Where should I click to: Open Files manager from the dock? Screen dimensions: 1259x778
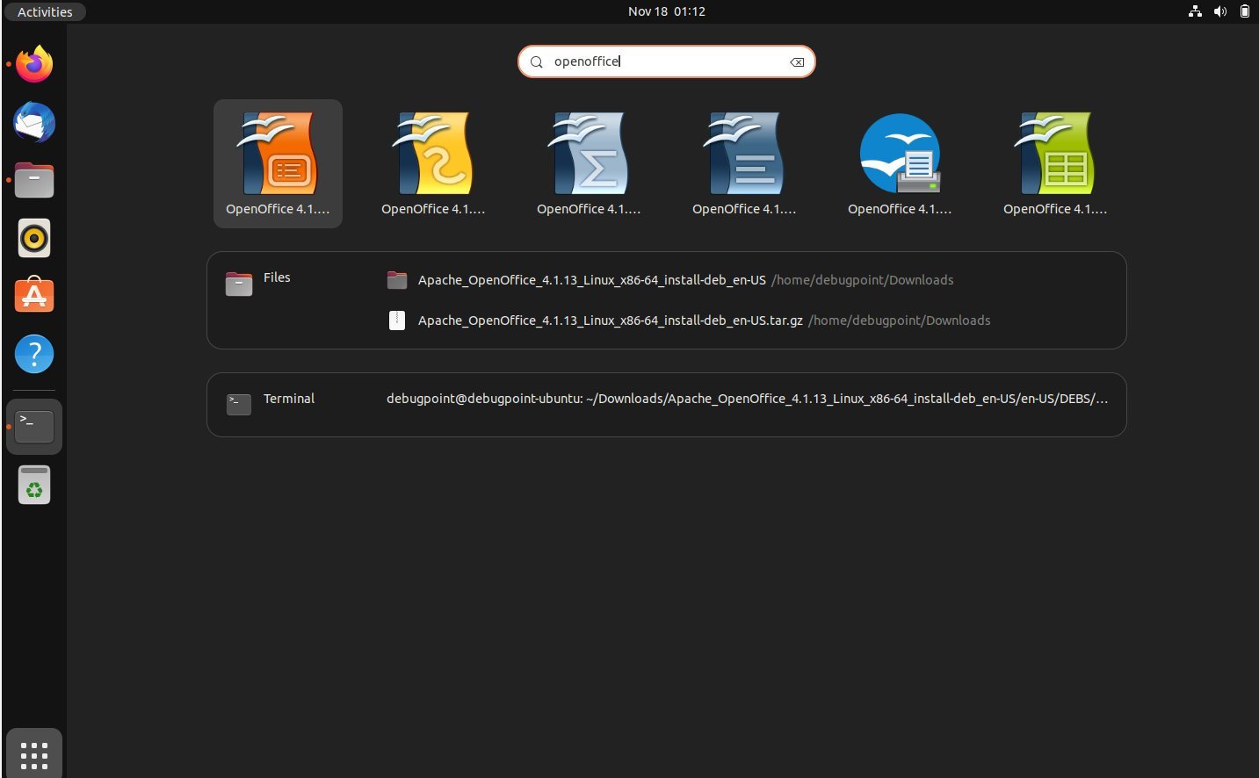click(x=34, y=180)
